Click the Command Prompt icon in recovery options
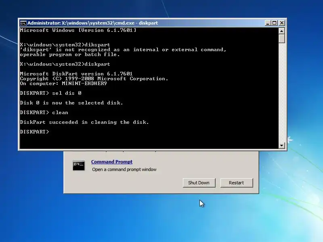Screen dimensions: 323x242 pyautogui.click(x=79, y=165)
